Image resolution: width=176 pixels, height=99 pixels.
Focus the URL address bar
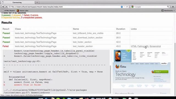click(x=65, y=7)
